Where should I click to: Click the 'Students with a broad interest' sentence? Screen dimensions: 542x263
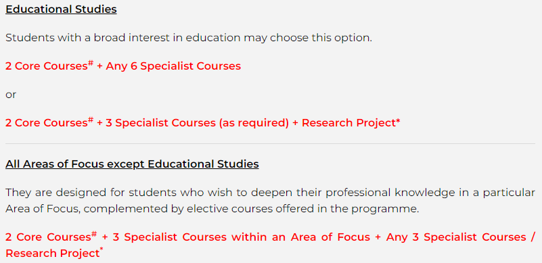[x=189, y=38]
